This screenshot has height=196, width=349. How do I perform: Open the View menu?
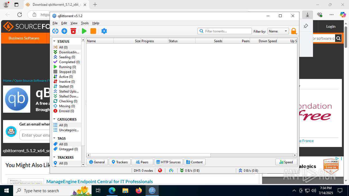74,23
